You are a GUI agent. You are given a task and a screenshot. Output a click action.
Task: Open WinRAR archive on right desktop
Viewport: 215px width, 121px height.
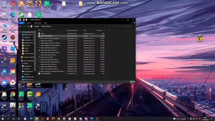[x=200, y=38]
